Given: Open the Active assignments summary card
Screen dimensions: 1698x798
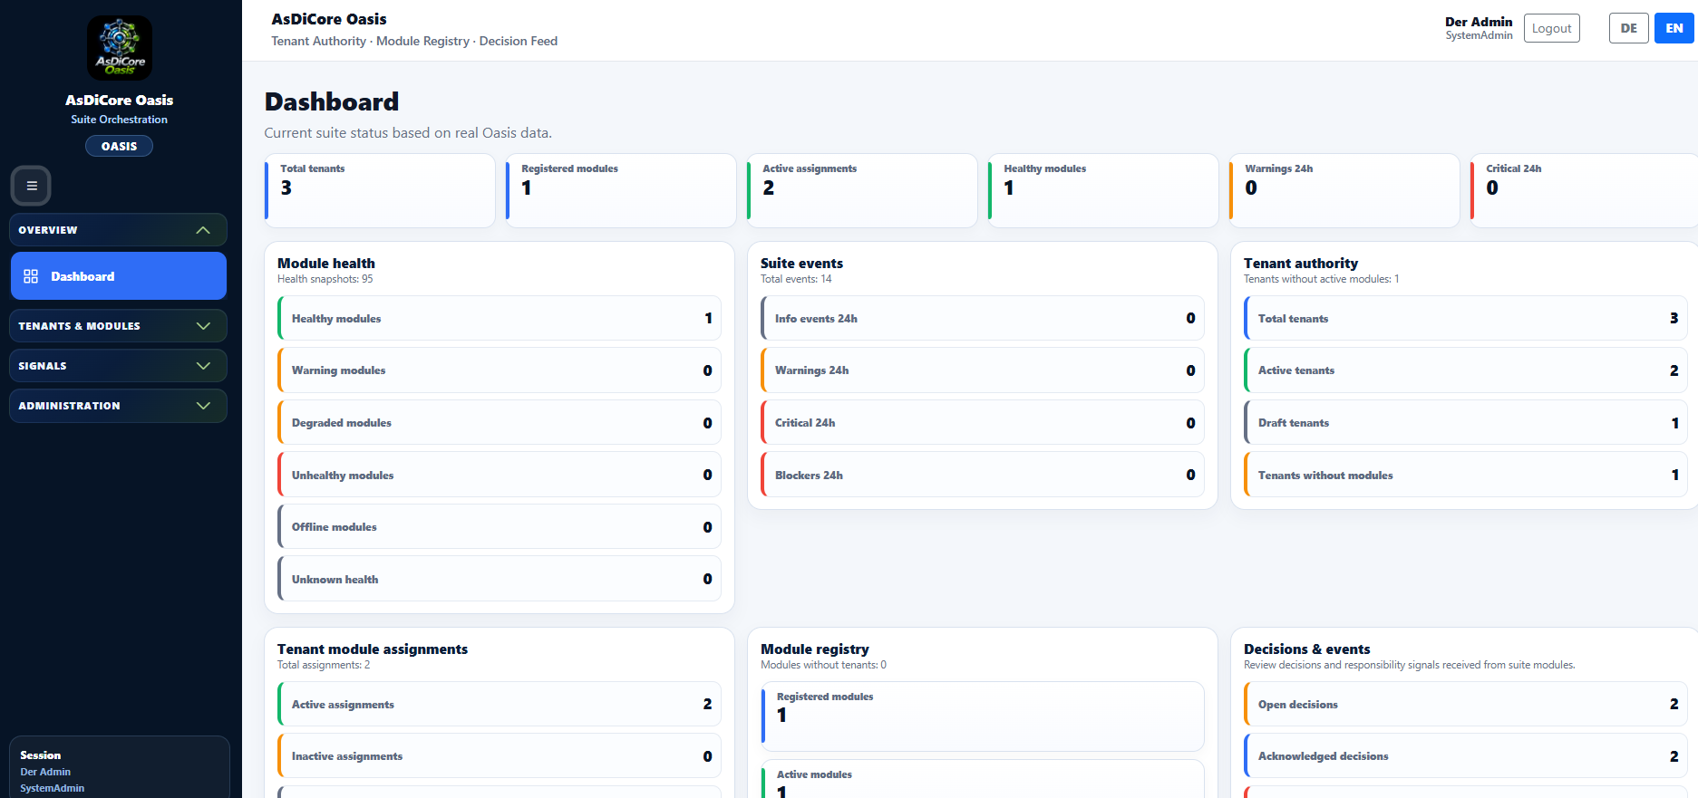Looking at the screenshot, I should tap(862, 190).
